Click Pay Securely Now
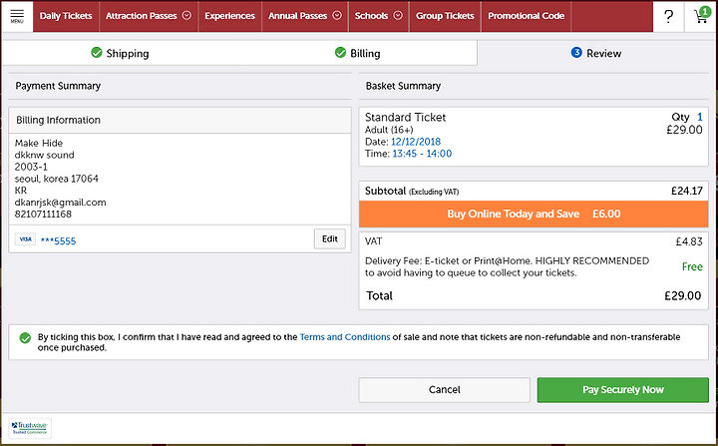This screenshot has width=718, height=446. (x=622, y=390)
